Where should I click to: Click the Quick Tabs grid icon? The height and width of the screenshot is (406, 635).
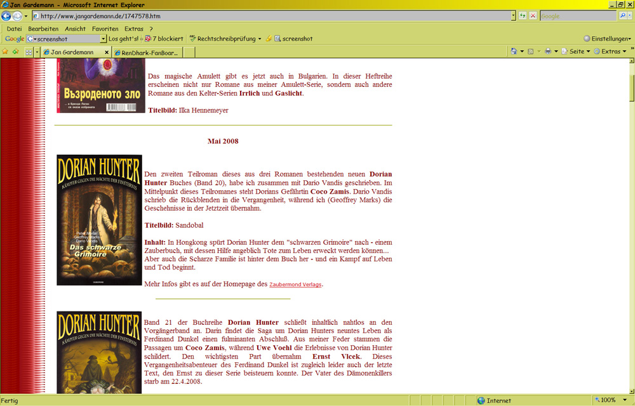pyautogui.click(x=29, y=52)
